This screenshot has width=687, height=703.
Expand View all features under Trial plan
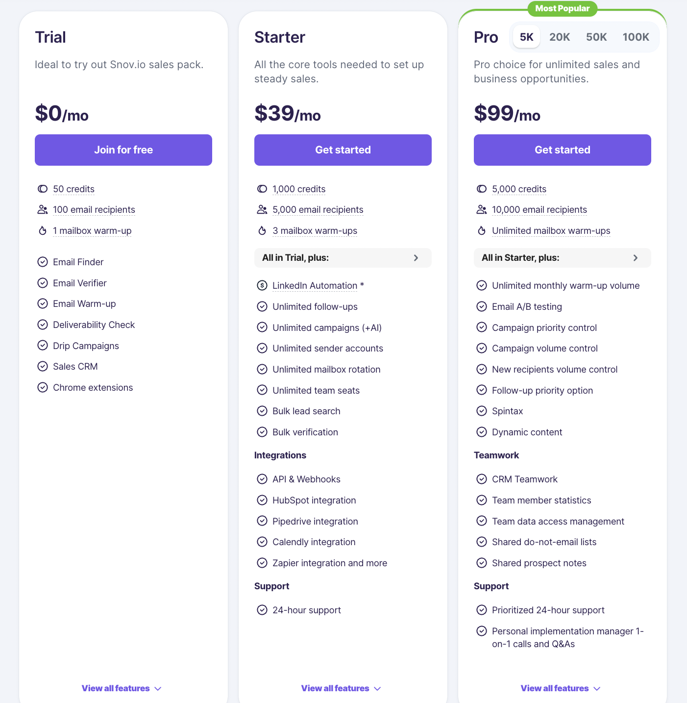click(x=122, y=688)
